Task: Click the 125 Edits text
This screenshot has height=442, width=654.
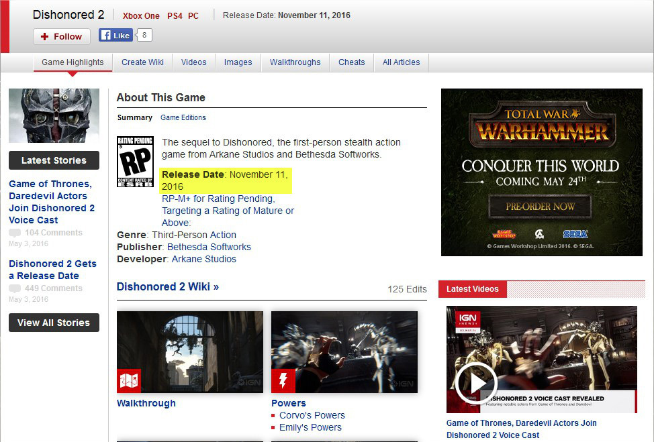Action: [x=407, y=289]
